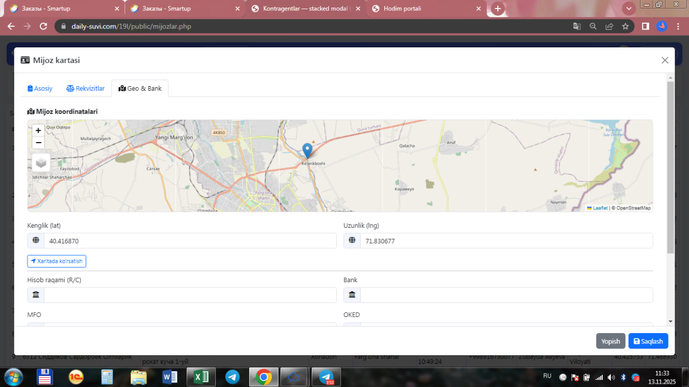Focus the Hisob raqami (R/C) field
Screen dimensions: 689x387
[189, 295]
